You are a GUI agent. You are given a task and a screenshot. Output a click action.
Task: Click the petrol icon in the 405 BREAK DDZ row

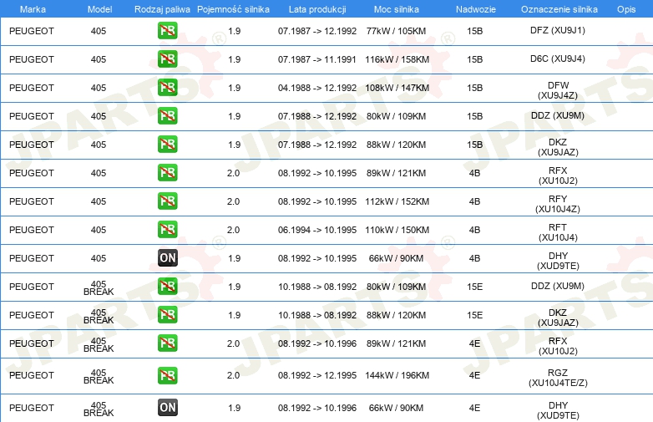pyautogui.click(x=167, y=286)
